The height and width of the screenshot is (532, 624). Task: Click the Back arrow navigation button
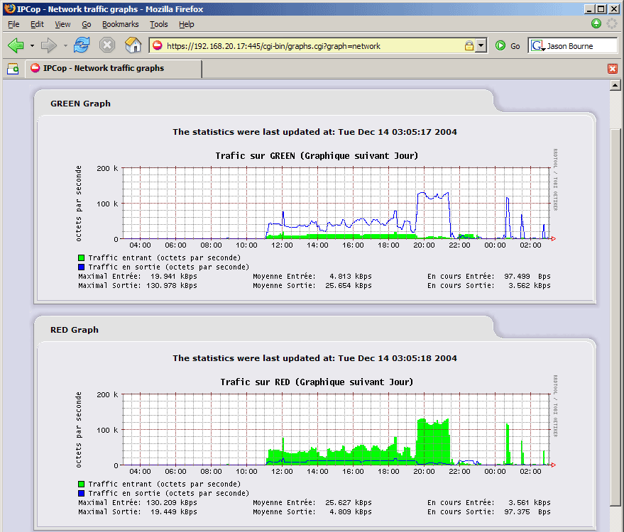[x=16, y=45]
